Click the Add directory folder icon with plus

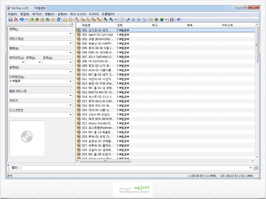point(37,19)
